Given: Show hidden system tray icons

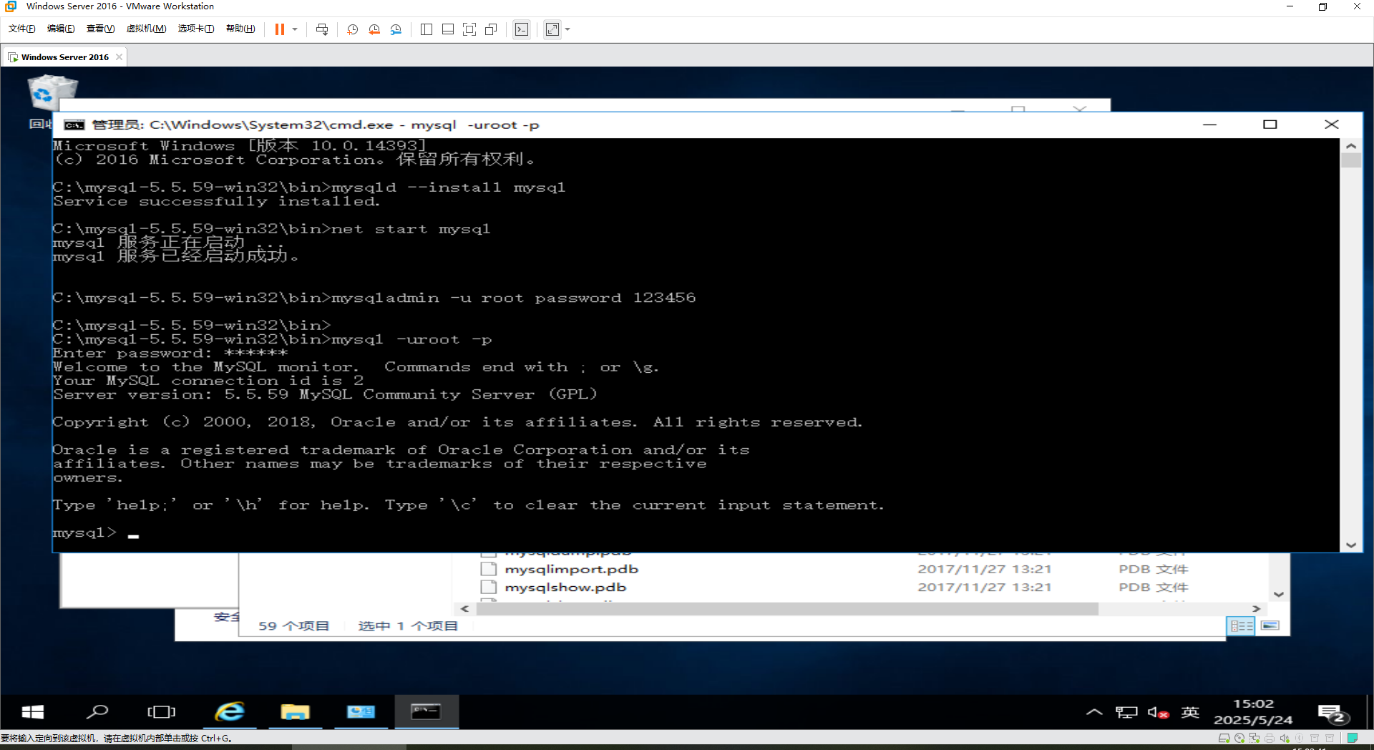Looking at the screenshot, I should 1094,712.
